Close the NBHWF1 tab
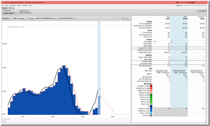The height and width of the screenshot is (126, 210). pyautogui.click(x=10, y=8)
